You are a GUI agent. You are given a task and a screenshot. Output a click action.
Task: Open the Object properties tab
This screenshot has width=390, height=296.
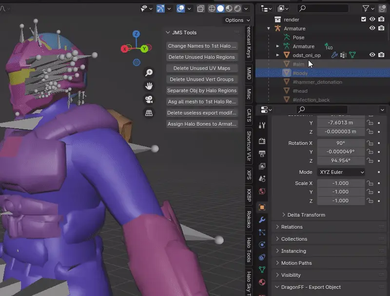pyautogui.click(x=262, y=207)
